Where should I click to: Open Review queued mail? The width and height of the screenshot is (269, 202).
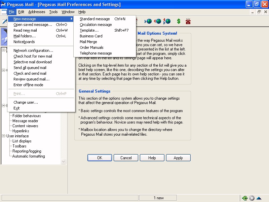tap(41, 79)
